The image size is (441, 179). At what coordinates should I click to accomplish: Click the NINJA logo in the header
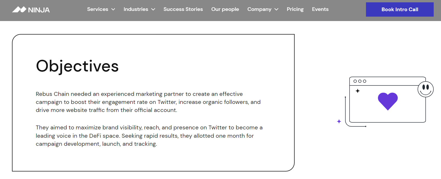point(30,10)
